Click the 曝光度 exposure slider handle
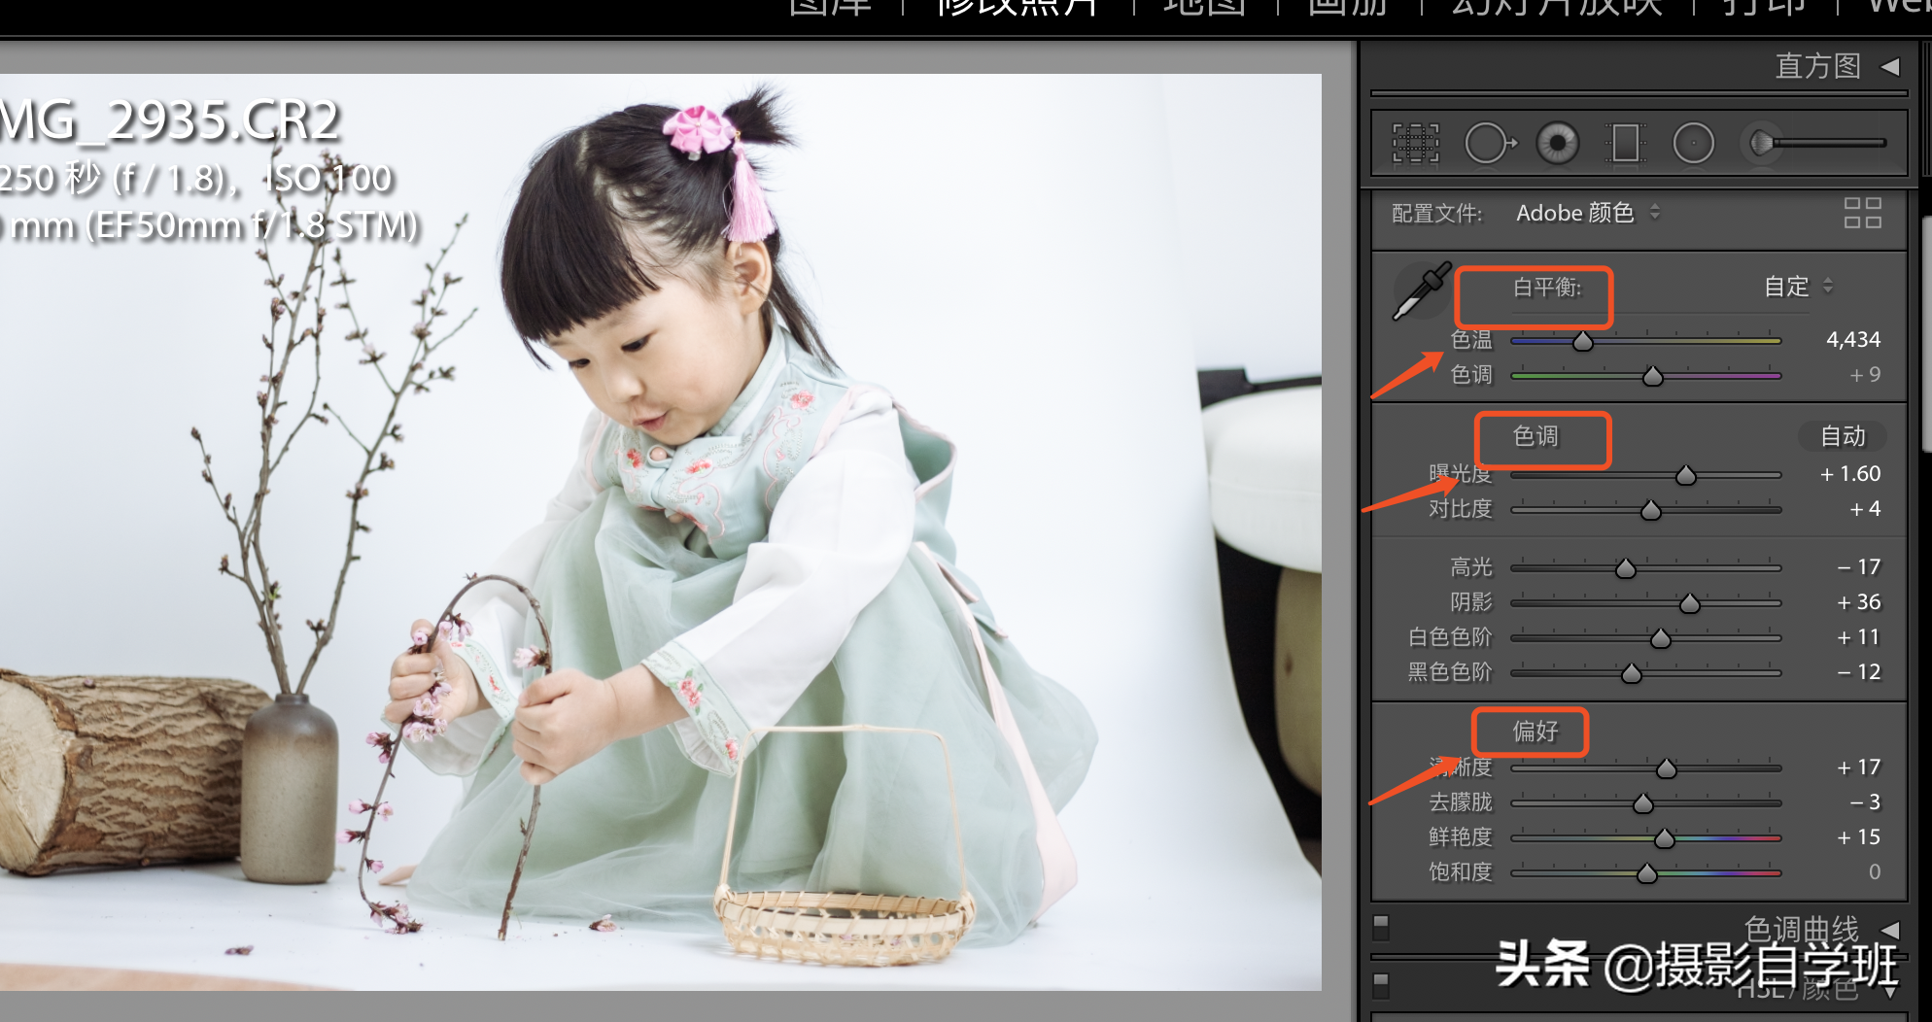Viewport: 1932px width, 1022px height. [1686, 475]
